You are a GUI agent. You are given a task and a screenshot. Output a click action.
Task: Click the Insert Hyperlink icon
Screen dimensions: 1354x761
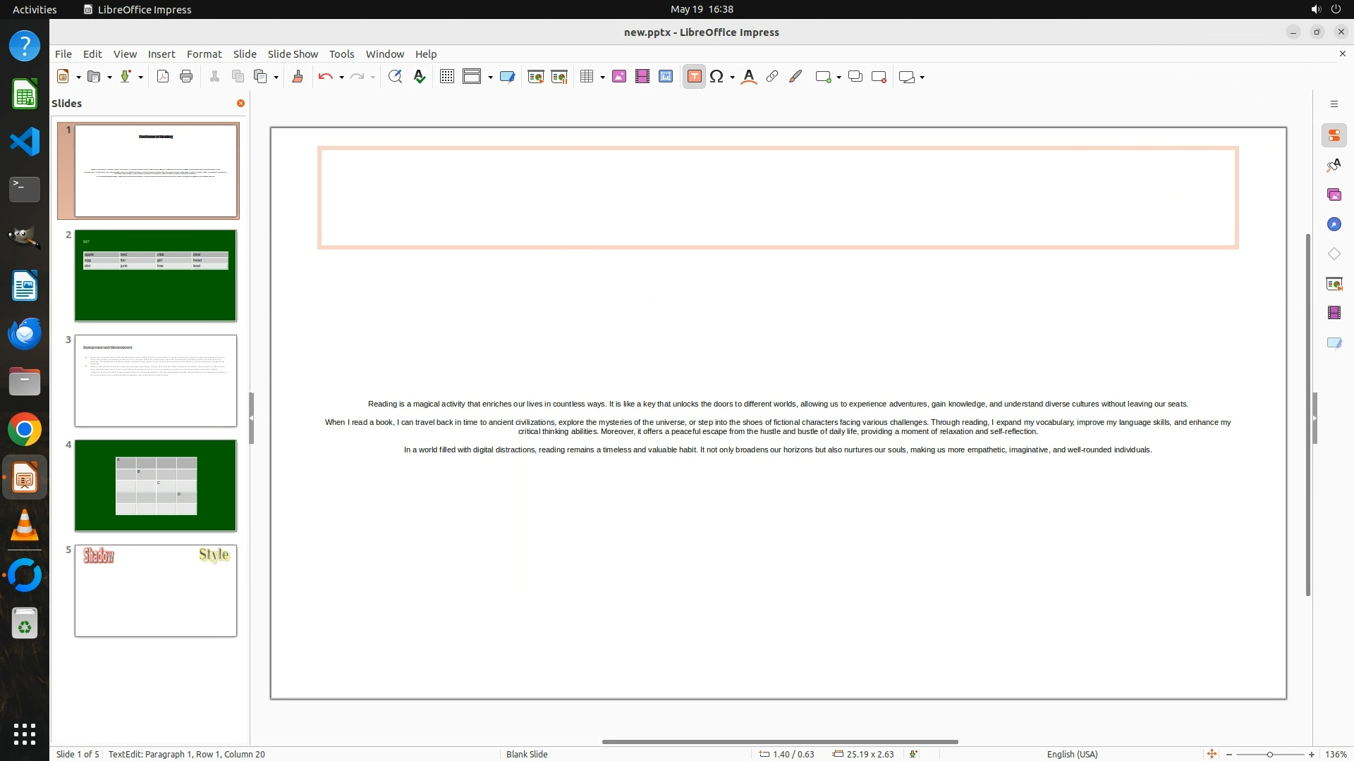point(772,77)
